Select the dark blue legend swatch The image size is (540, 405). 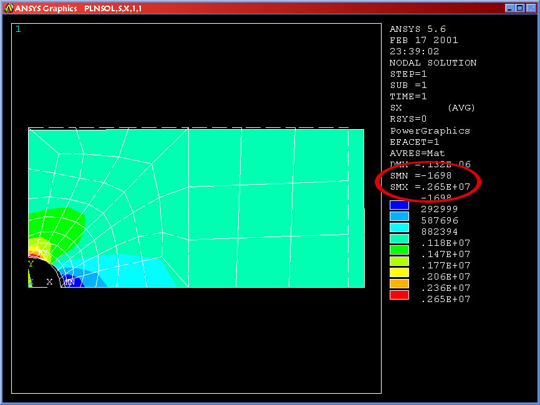coord(399,205)
